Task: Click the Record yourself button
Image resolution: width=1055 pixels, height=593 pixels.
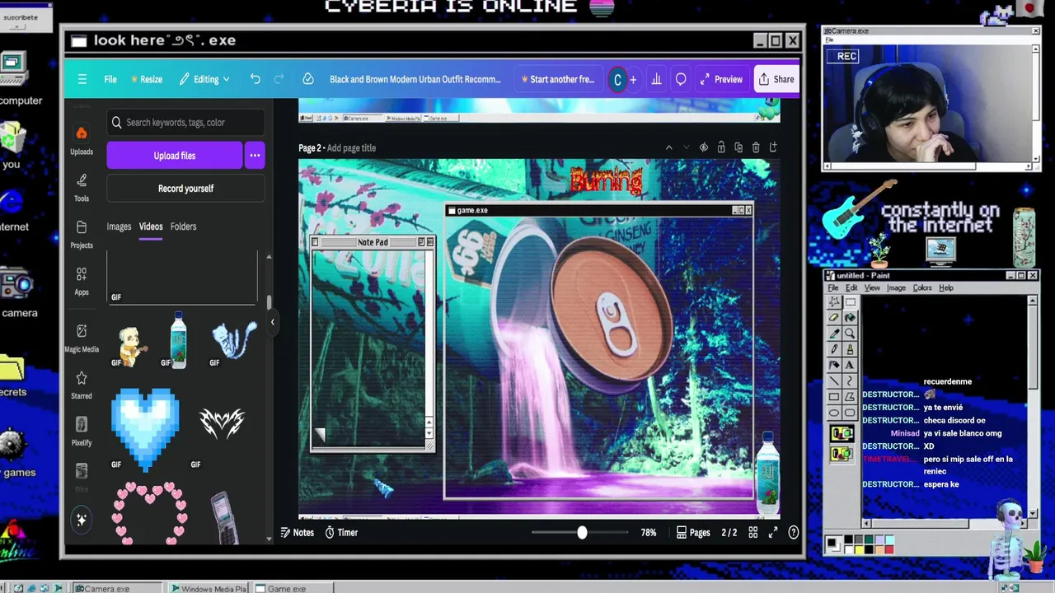Action: [185, 189]
